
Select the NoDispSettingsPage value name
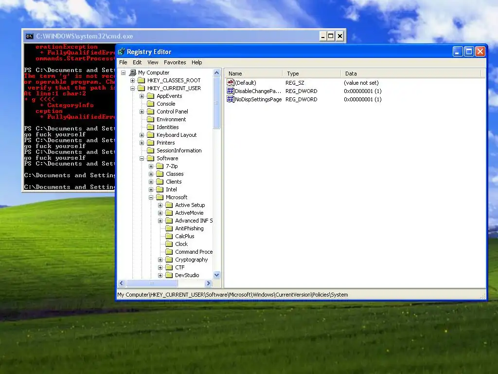pos(258,99)
